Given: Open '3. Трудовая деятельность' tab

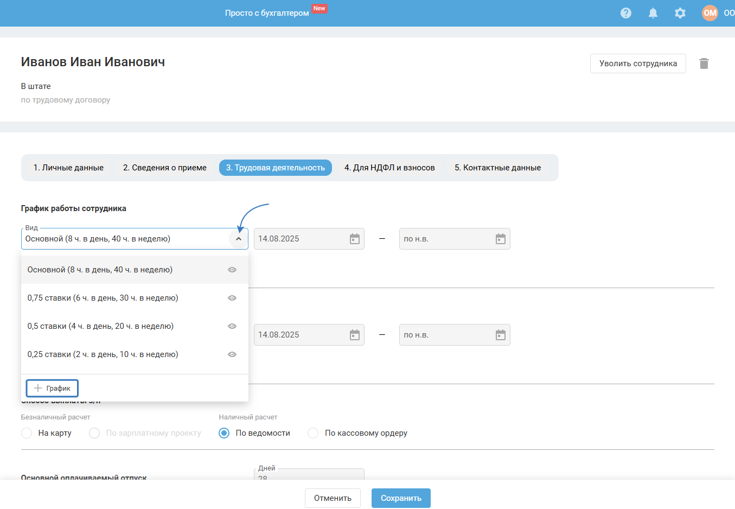Looking at the screenshot, I should click(276, 168).
